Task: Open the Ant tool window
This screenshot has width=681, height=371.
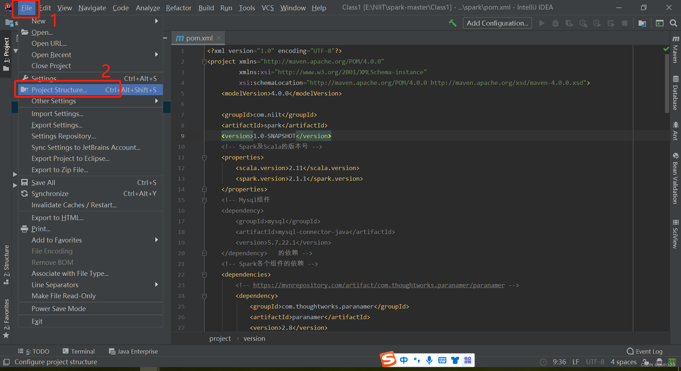Action: 675,131
